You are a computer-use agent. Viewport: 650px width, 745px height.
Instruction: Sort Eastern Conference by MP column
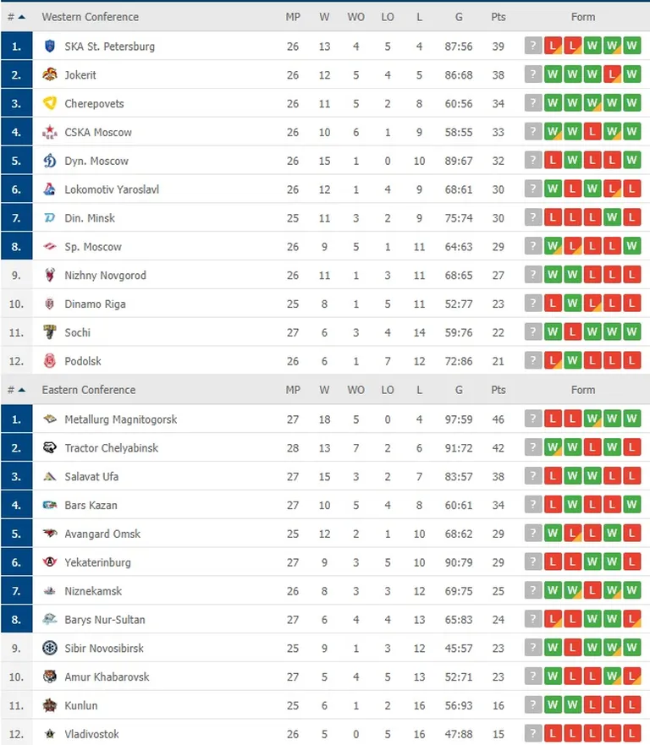293,390
